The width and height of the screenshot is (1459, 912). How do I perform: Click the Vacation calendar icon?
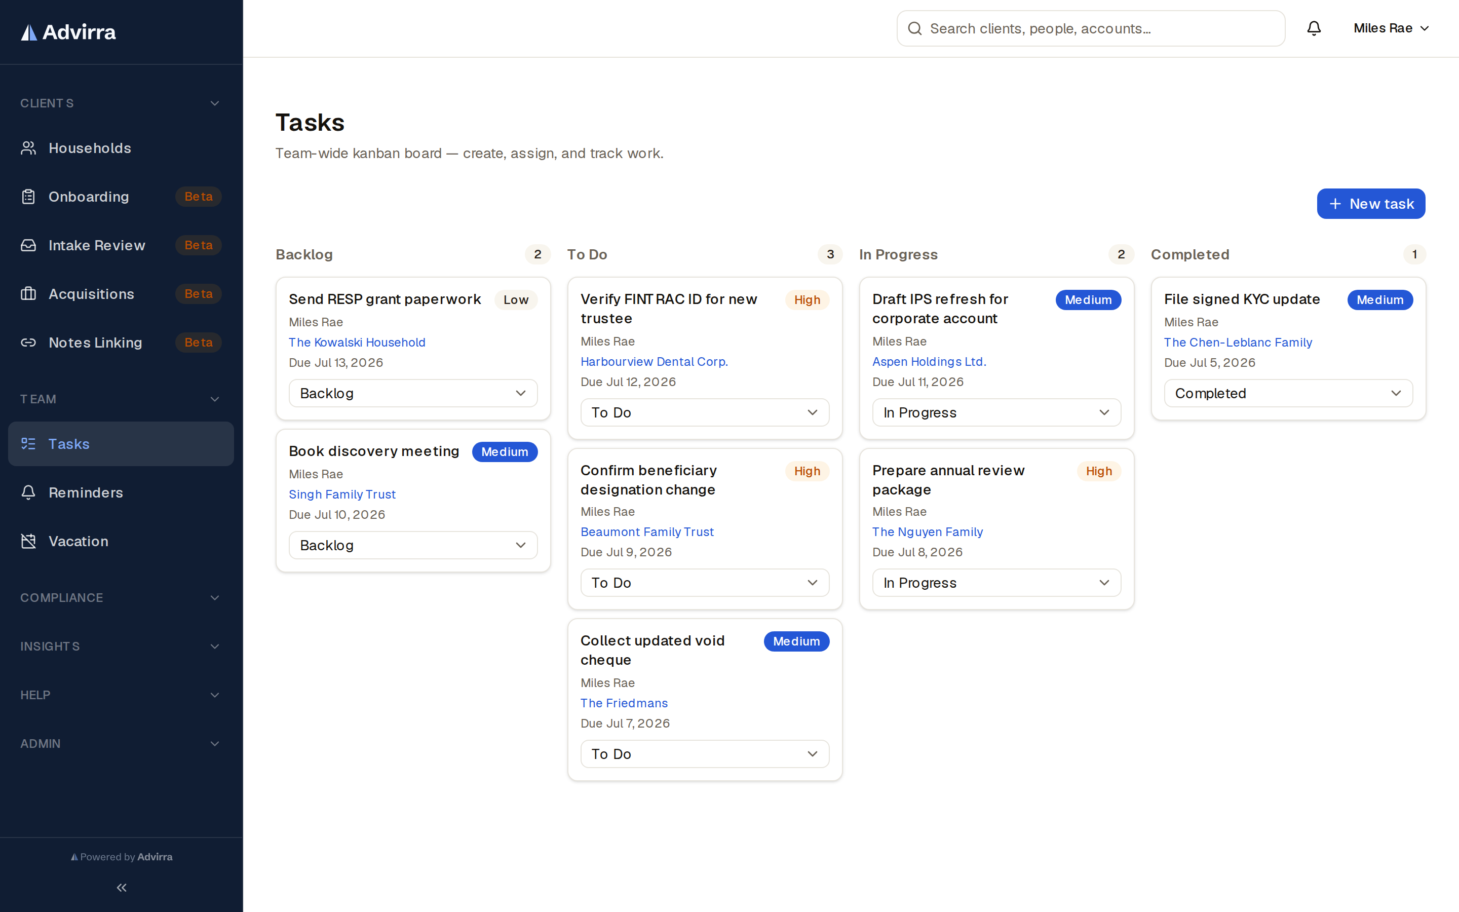point(28,541)
